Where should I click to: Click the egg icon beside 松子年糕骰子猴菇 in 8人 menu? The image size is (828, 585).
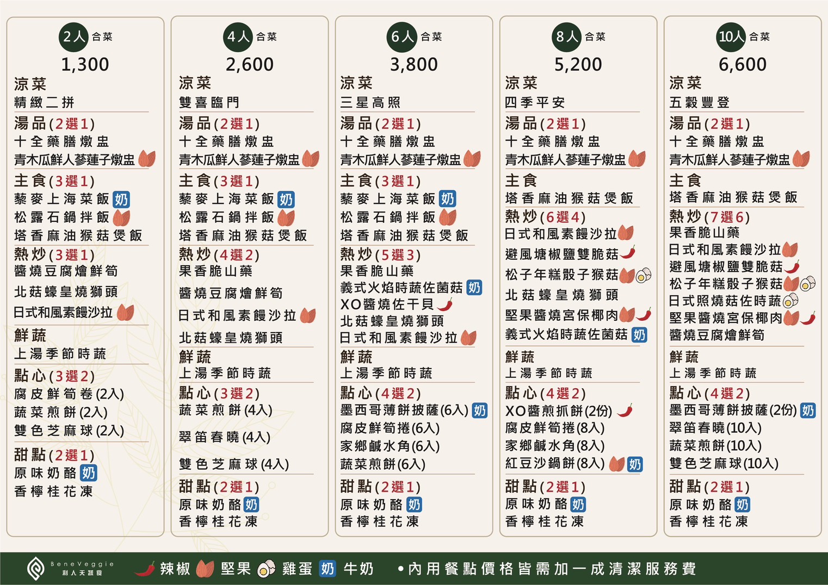tap(644, 275)
